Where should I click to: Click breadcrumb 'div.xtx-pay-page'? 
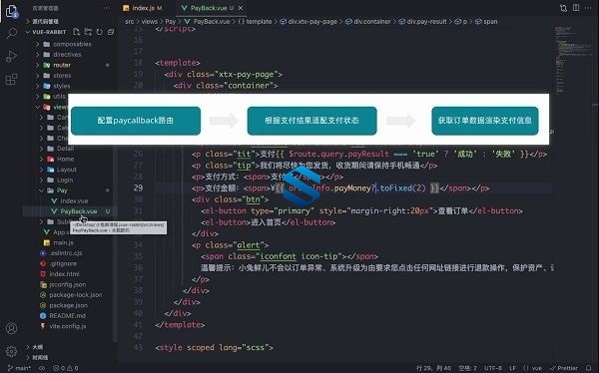[x=312, y=22]
